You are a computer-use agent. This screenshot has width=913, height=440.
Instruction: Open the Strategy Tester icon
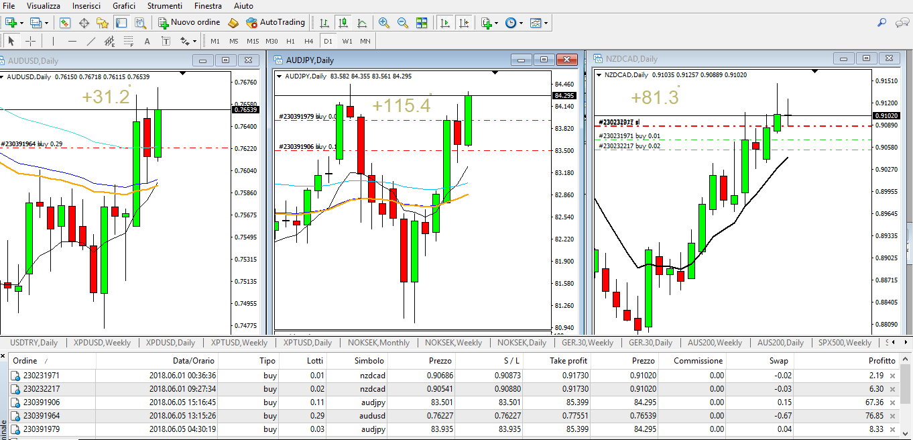140,23
